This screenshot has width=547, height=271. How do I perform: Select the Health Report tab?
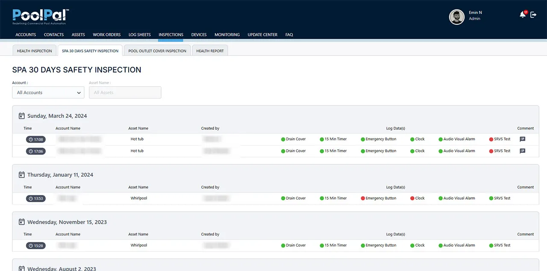[x=210, y=51]
